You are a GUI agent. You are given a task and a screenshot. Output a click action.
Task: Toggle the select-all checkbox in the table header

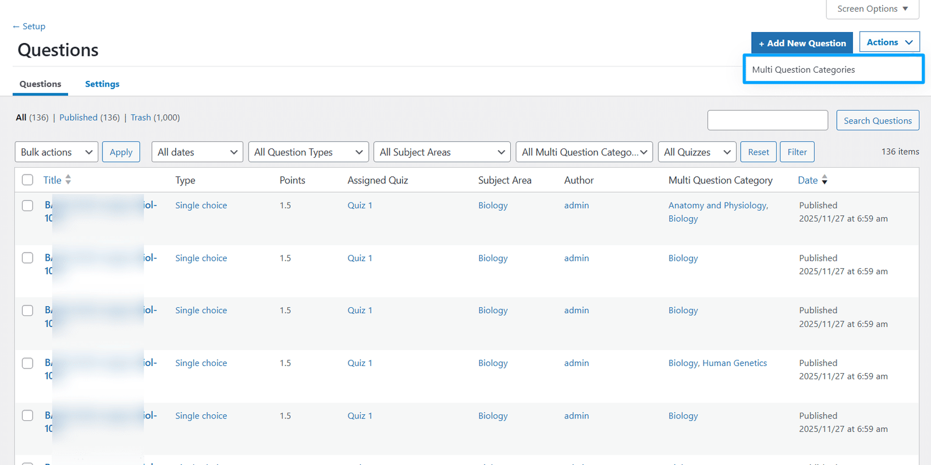27,180
